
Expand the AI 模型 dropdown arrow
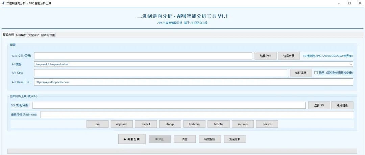(351, 64)
